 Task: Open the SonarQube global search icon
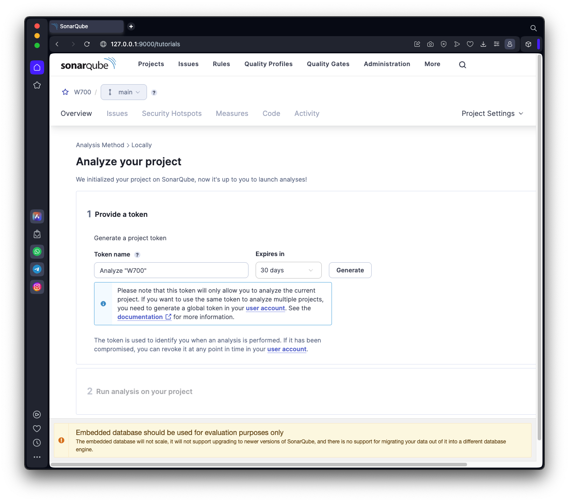[463, 64]
